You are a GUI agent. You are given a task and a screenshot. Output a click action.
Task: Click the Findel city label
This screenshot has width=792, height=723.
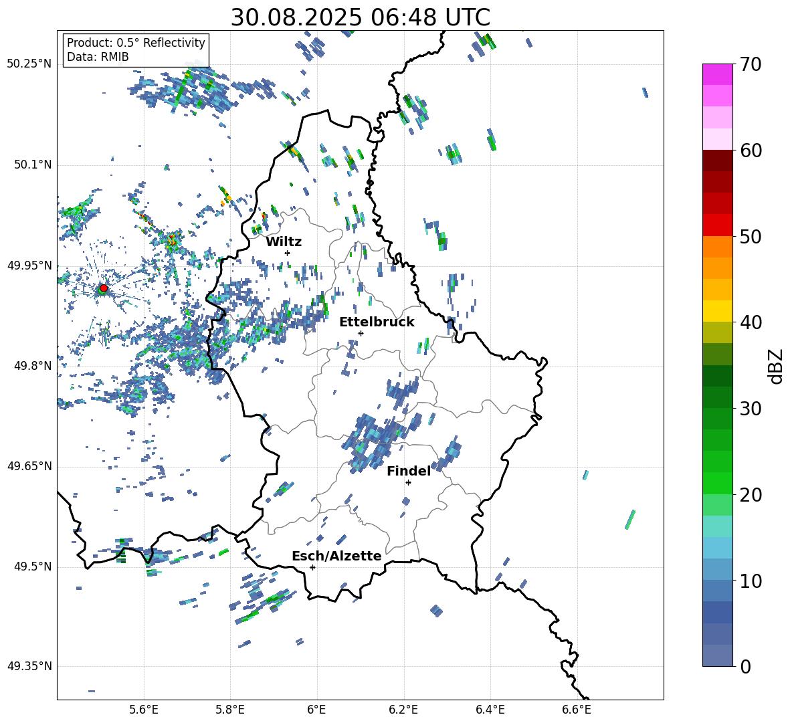(409, 471)
